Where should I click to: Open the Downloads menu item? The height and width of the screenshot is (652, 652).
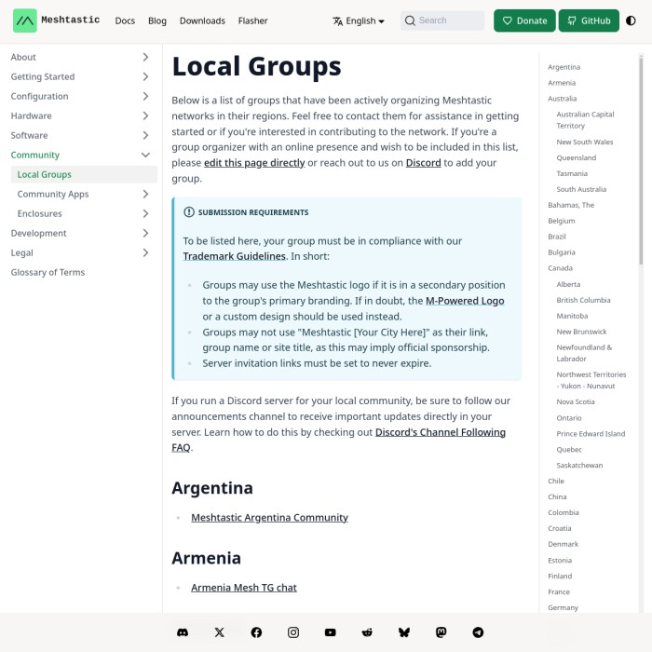coord(202,20)
